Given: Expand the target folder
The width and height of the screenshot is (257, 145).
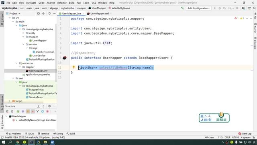Looking at the screenshot, I should click(x=10, y=101).
